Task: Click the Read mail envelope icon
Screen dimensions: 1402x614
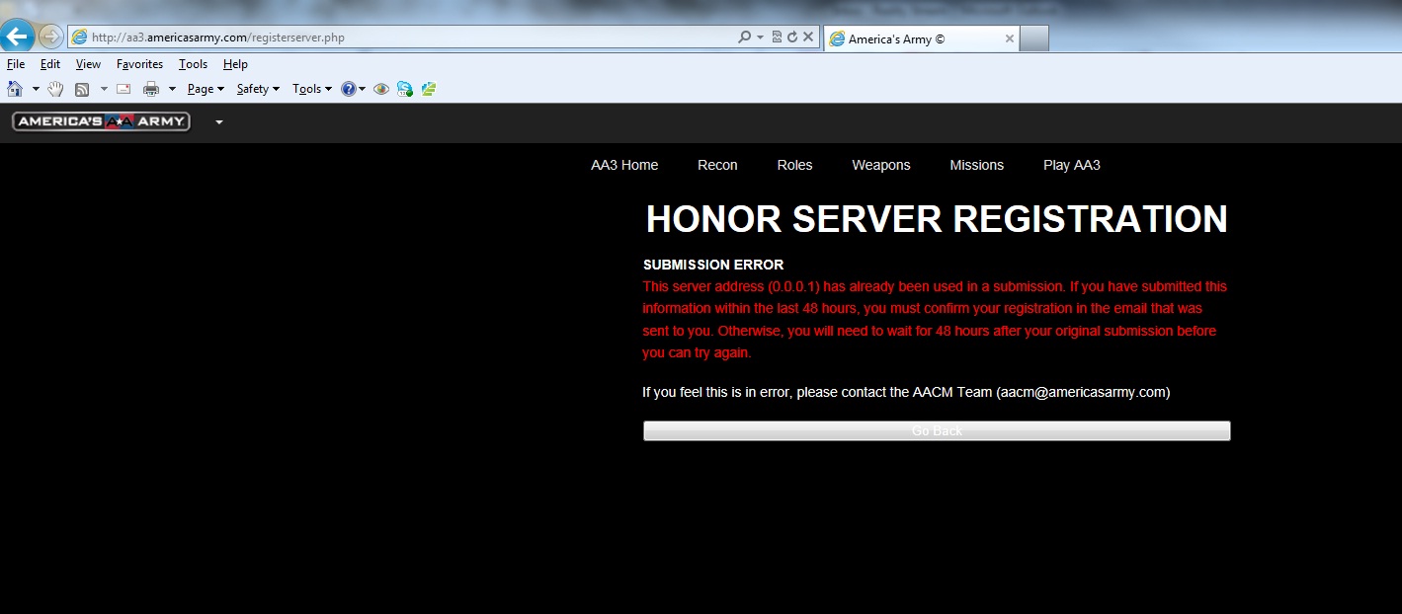Action: coord(124,89)
